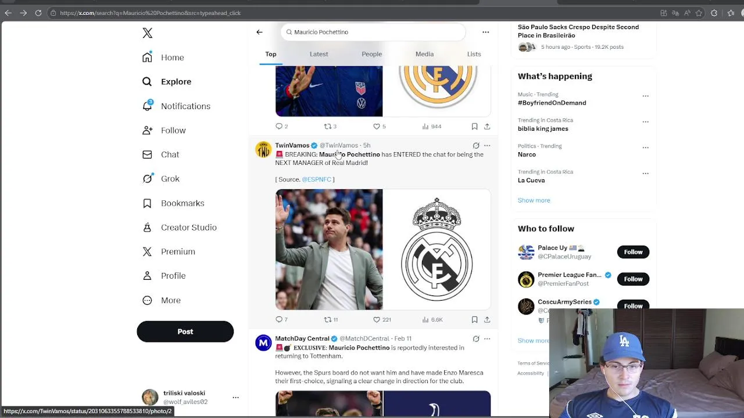744x418 pixels.
Task: Go to Profile page
Action: (164, 276)
